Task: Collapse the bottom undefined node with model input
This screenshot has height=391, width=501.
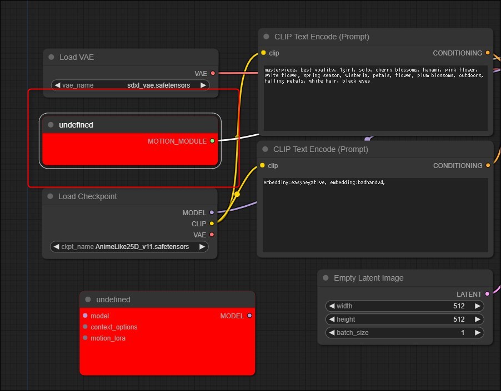Action: pyautogui.click(x=88, y=299)
